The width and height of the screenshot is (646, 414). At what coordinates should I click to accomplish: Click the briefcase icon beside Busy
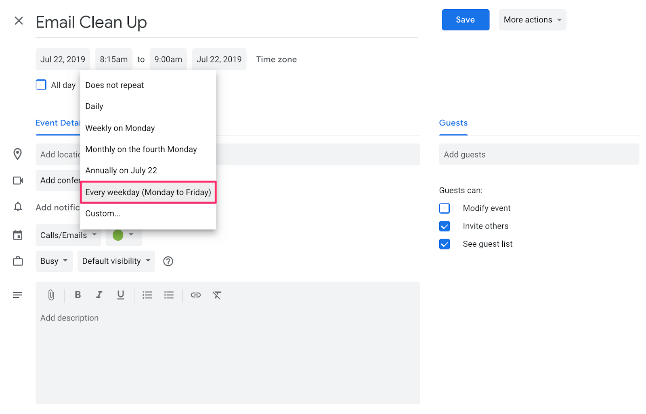click(18, 261)
